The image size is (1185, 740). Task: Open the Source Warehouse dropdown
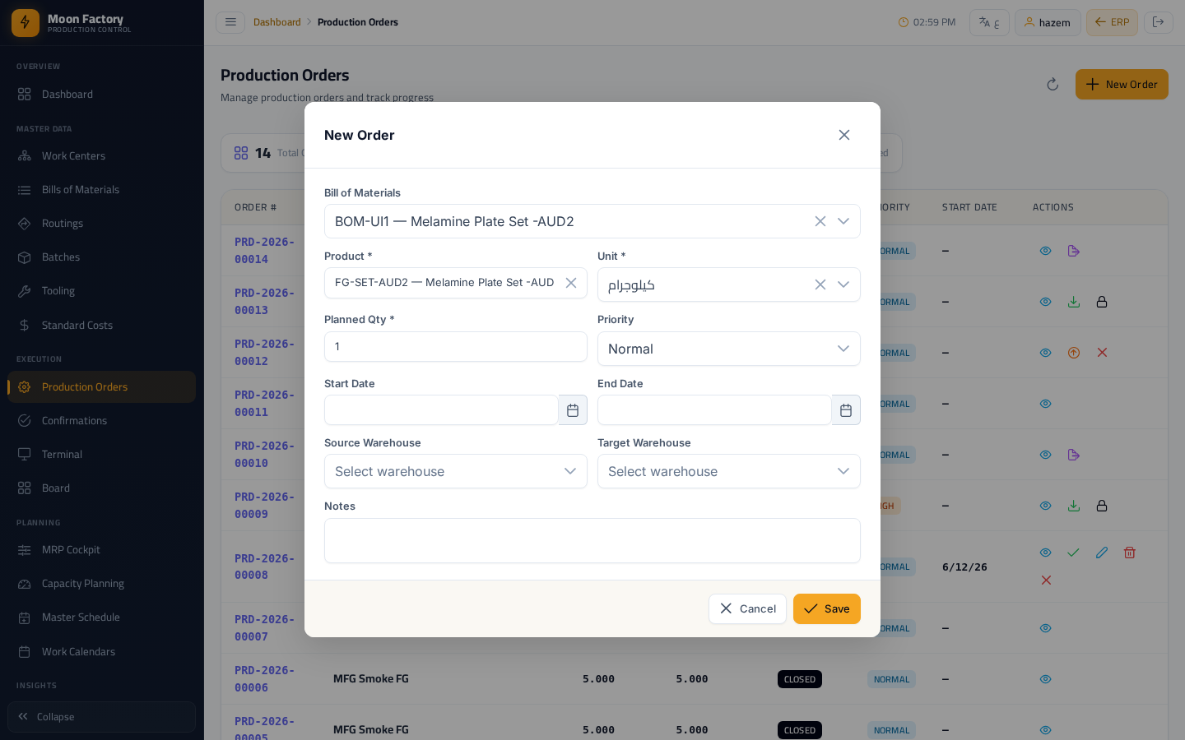coord(456,471)
